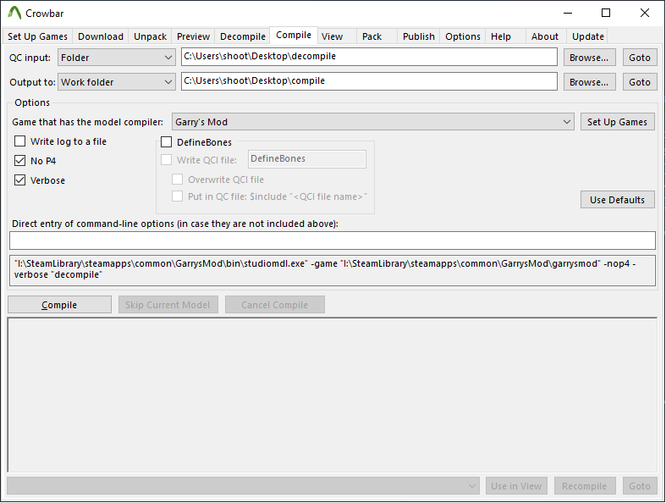Open the Publish tab
This screenshot has width=666, height=503.
[418, 36]
